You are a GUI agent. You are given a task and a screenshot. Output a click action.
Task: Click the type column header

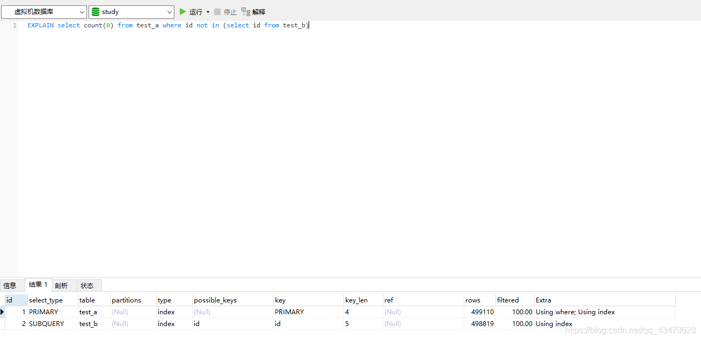pos(174,300)
